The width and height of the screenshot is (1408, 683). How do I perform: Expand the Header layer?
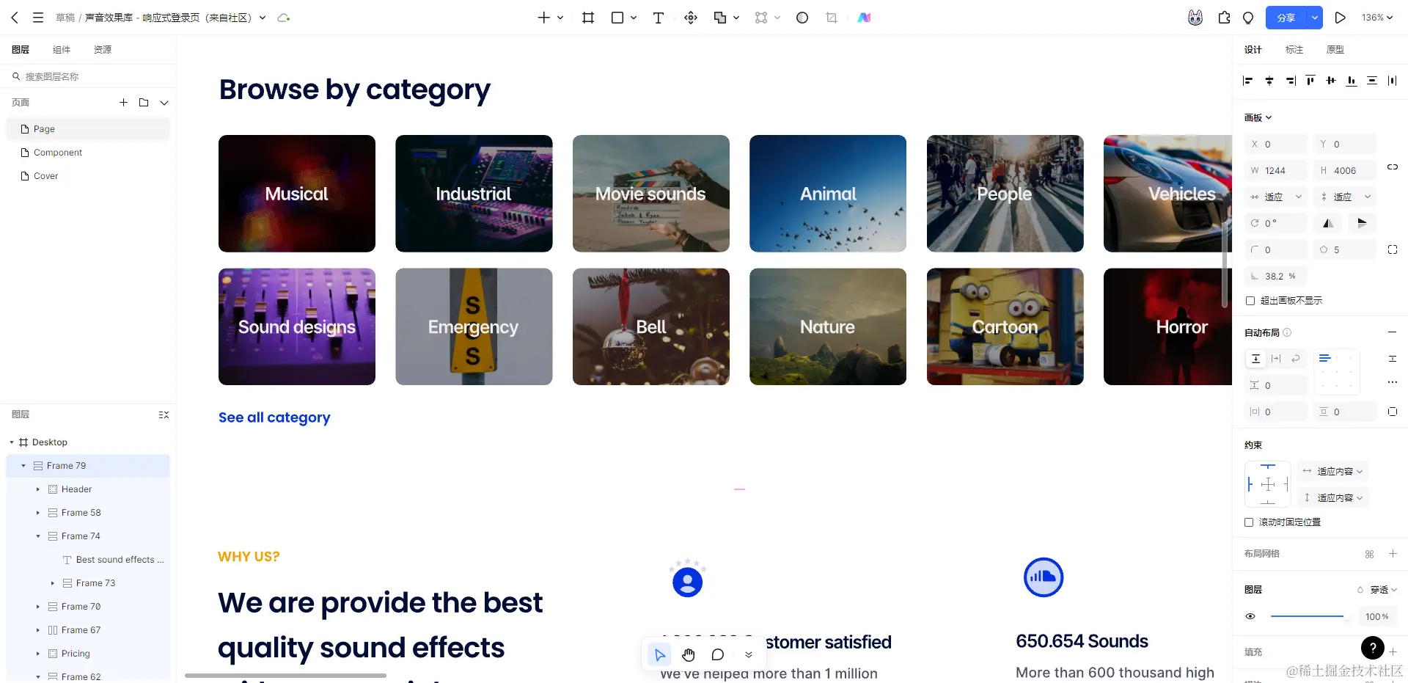[x=38, y=489]
